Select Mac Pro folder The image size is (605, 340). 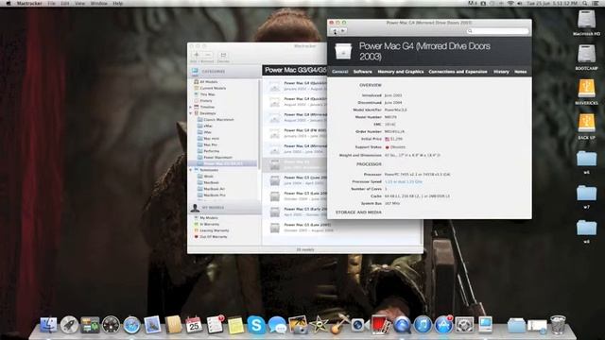point(210,144)
